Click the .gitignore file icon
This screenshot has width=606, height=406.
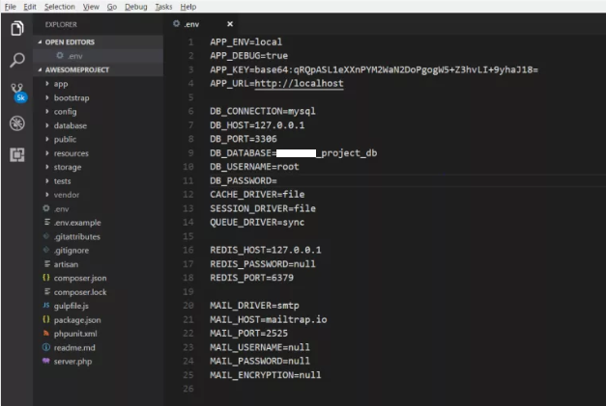tap(46, 250)
